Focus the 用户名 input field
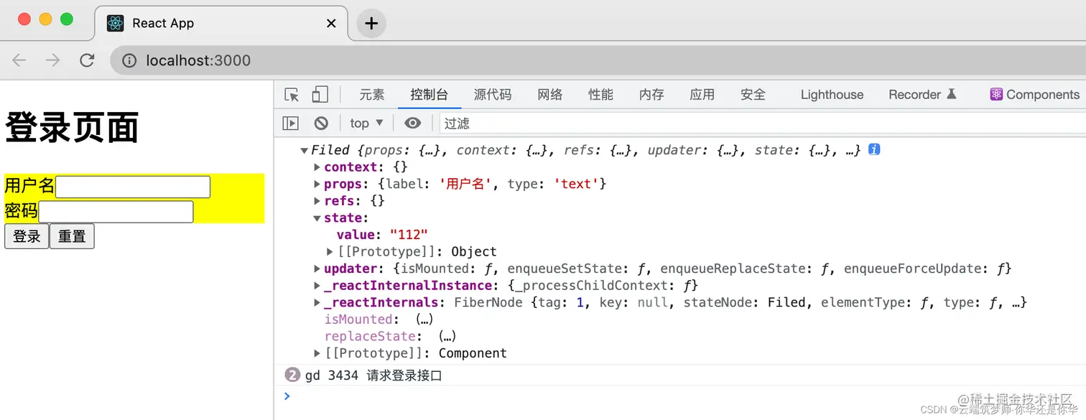This screenshot has height=420, width=1086. 133,187
